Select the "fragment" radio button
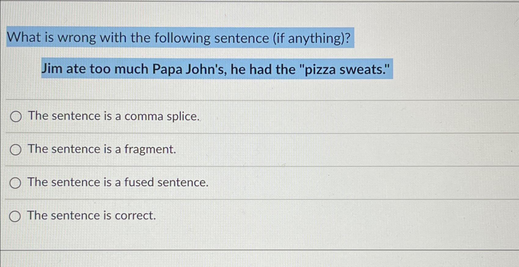Viewport: 519px width, 267px height. (16, 150)
